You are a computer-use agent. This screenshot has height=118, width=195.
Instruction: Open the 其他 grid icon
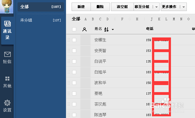click(x=7, y=81)
